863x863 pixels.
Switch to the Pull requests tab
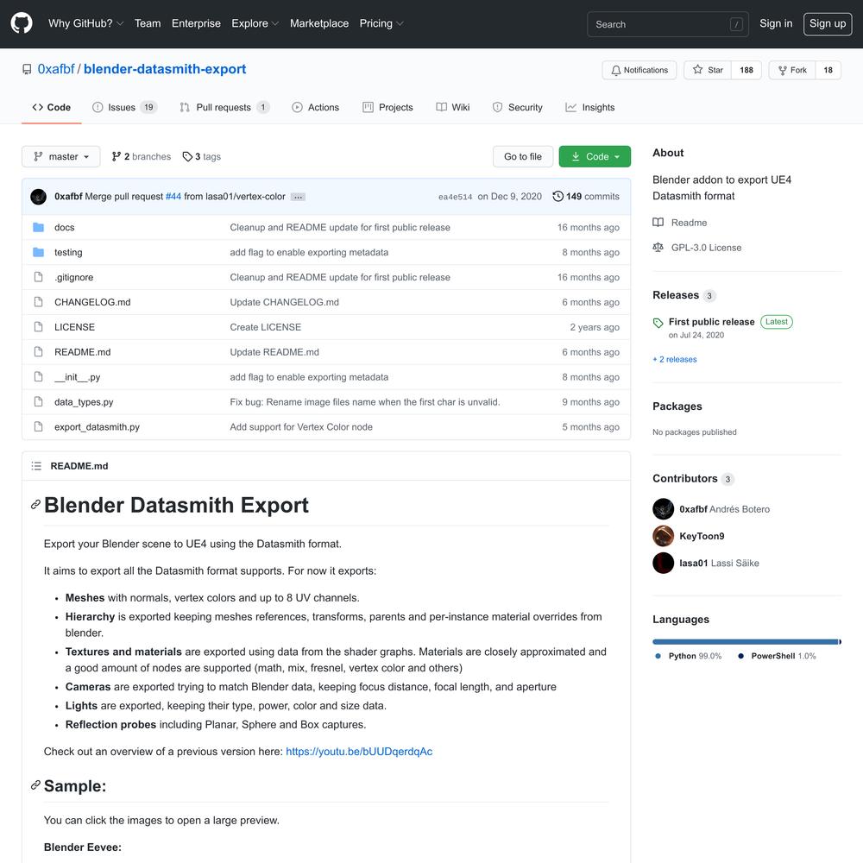click(224, 107)
